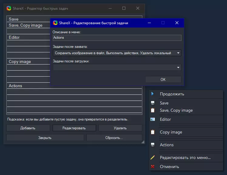Screen dimensions: 227x175
Task: Choose Продолжить in the context menu
Action: (x=172, y=94)
